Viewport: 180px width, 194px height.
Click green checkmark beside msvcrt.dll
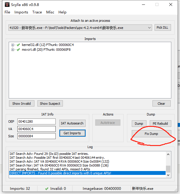click(18, 50)
